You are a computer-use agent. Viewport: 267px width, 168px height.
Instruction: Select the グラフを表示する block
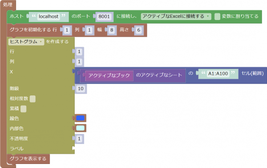28,159
